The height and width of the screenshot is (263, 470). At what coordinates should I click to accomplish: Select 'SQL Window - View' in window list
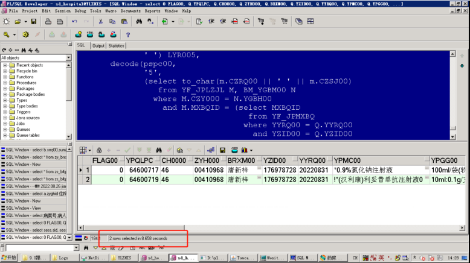coord(34,208)
